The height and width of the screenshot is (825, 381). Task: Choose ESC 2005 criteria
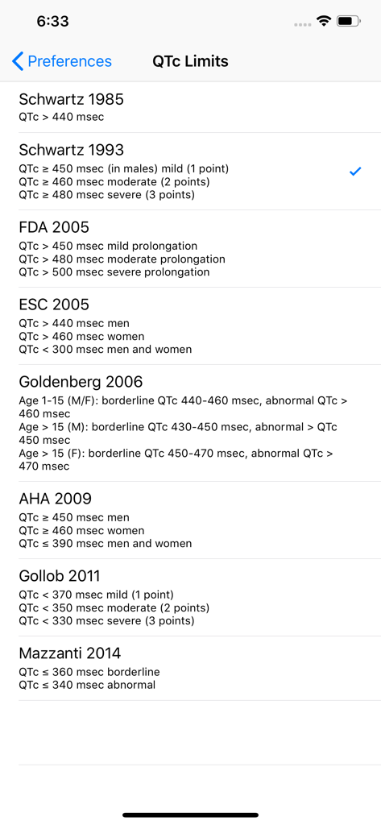click(190, 326)
